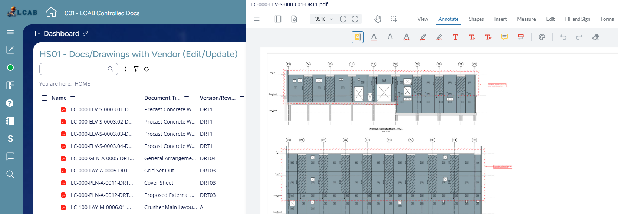Click the undo arrow

pos(563,37)
